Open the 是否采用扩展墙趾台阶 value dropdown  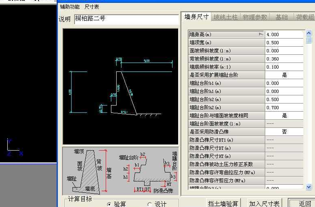pos(284,75)
